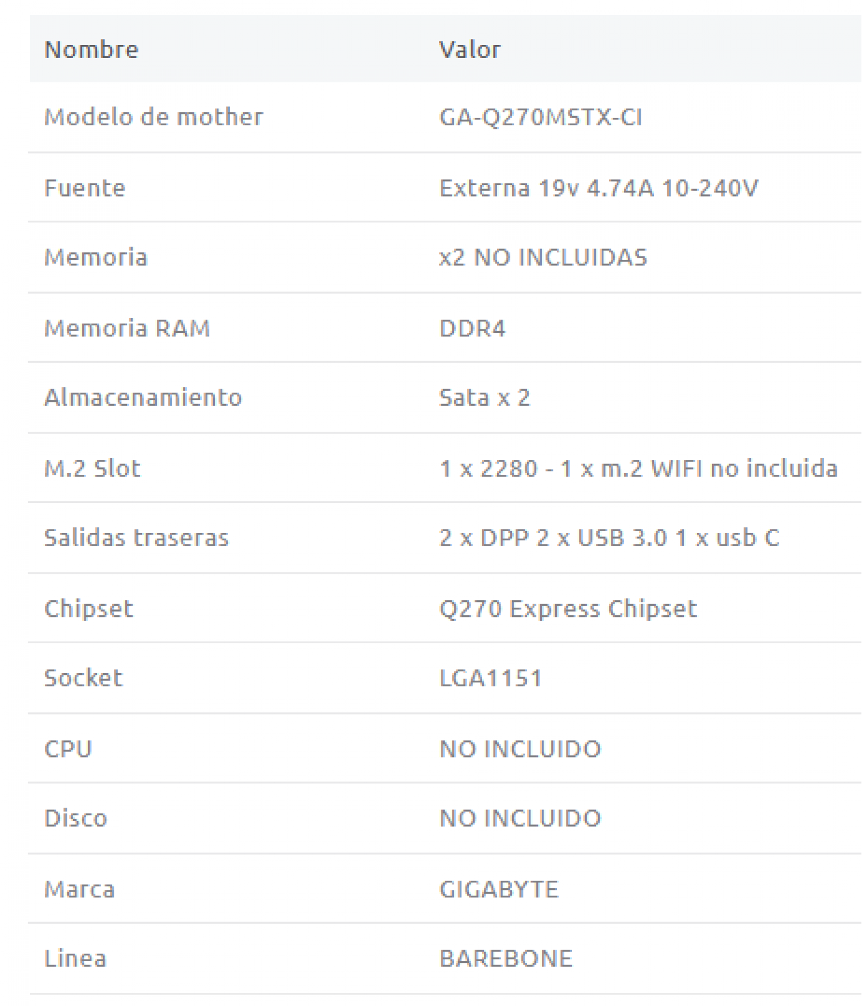Viewport: 862px width, 1006px height.
Task: Select the DDR4 value cell
Action: click(x=472, y=328)
